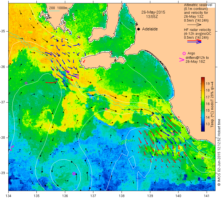Click the curved red radar vector near 36.4S 135.5E
221x199 pixels.
click(51, 82)
